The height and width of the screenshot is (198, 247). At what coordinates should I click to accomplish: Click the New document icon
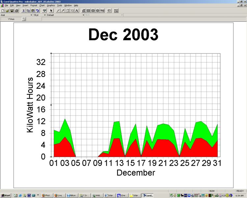3,11
